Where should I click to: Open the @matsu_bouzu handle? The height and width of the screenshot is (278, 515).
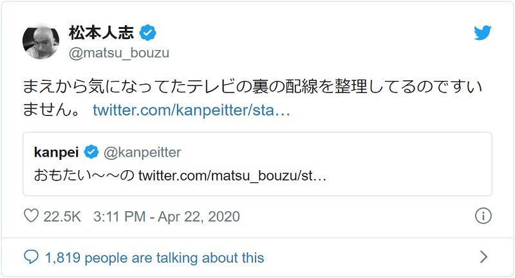coord(118,53)
